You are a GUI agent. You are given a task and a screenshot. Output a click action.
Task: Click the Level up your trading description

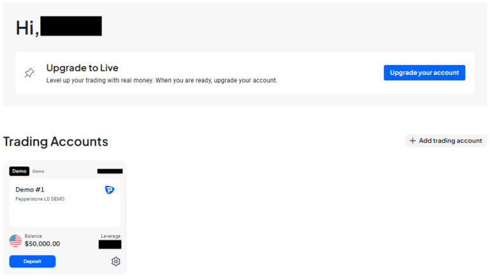pos(162,80)
